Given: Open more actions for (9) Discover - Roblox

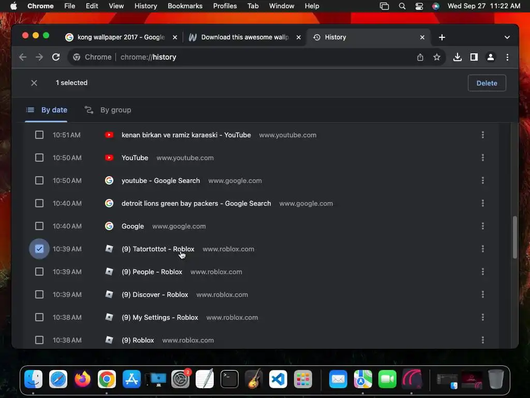Looking at the screenshot, I should (x=483, y=294).
